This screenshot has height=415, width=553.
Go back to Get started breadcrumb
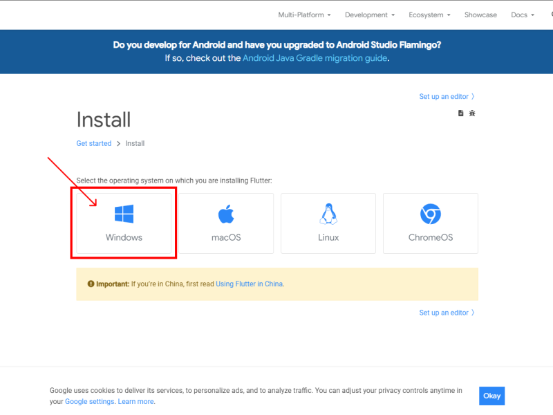pyautogui.click(x=94, y=143)
